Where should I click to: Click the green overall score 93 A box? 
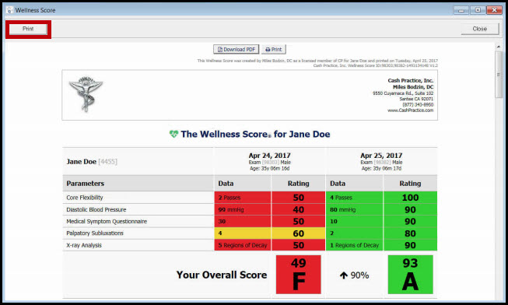[x=410, y=275]
